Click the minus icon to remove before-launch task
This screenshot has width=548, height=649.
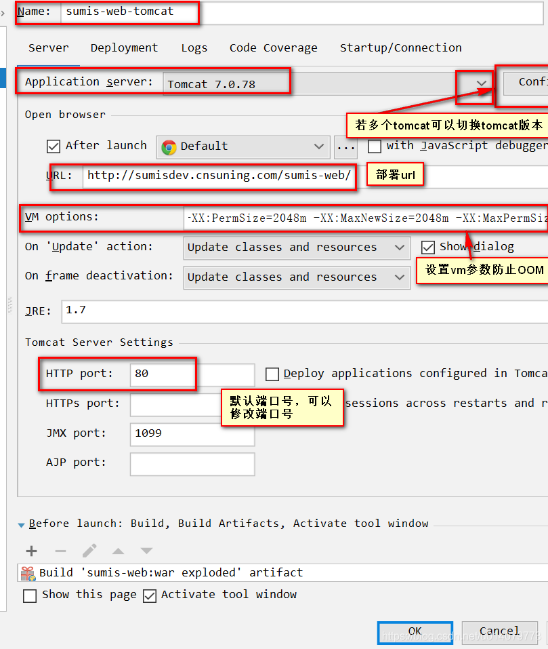pos(60,551)
